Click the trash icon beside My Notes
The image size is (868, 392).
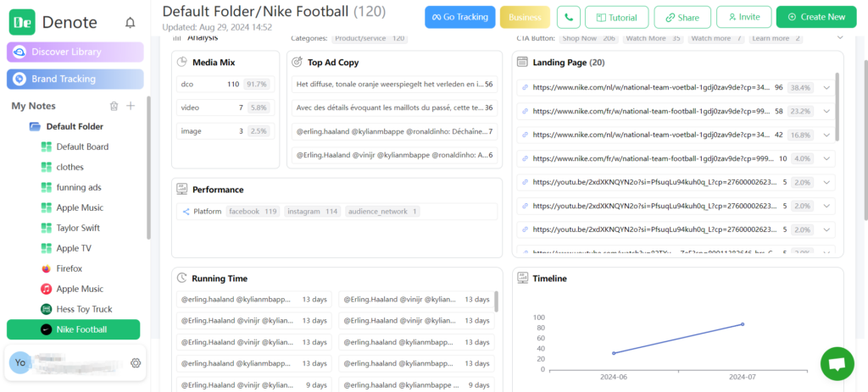coord(114,106)
